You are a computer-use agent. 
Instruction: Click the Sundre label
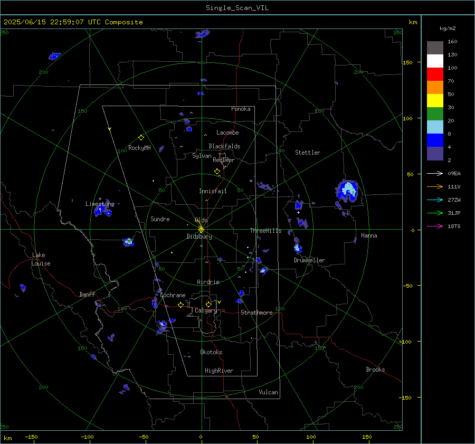[x=160, y=219]
